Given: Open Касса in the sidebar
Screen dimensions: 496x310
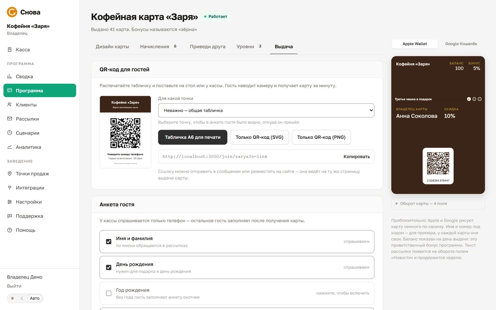Looking at the screenshot, I should pos(40,50).
